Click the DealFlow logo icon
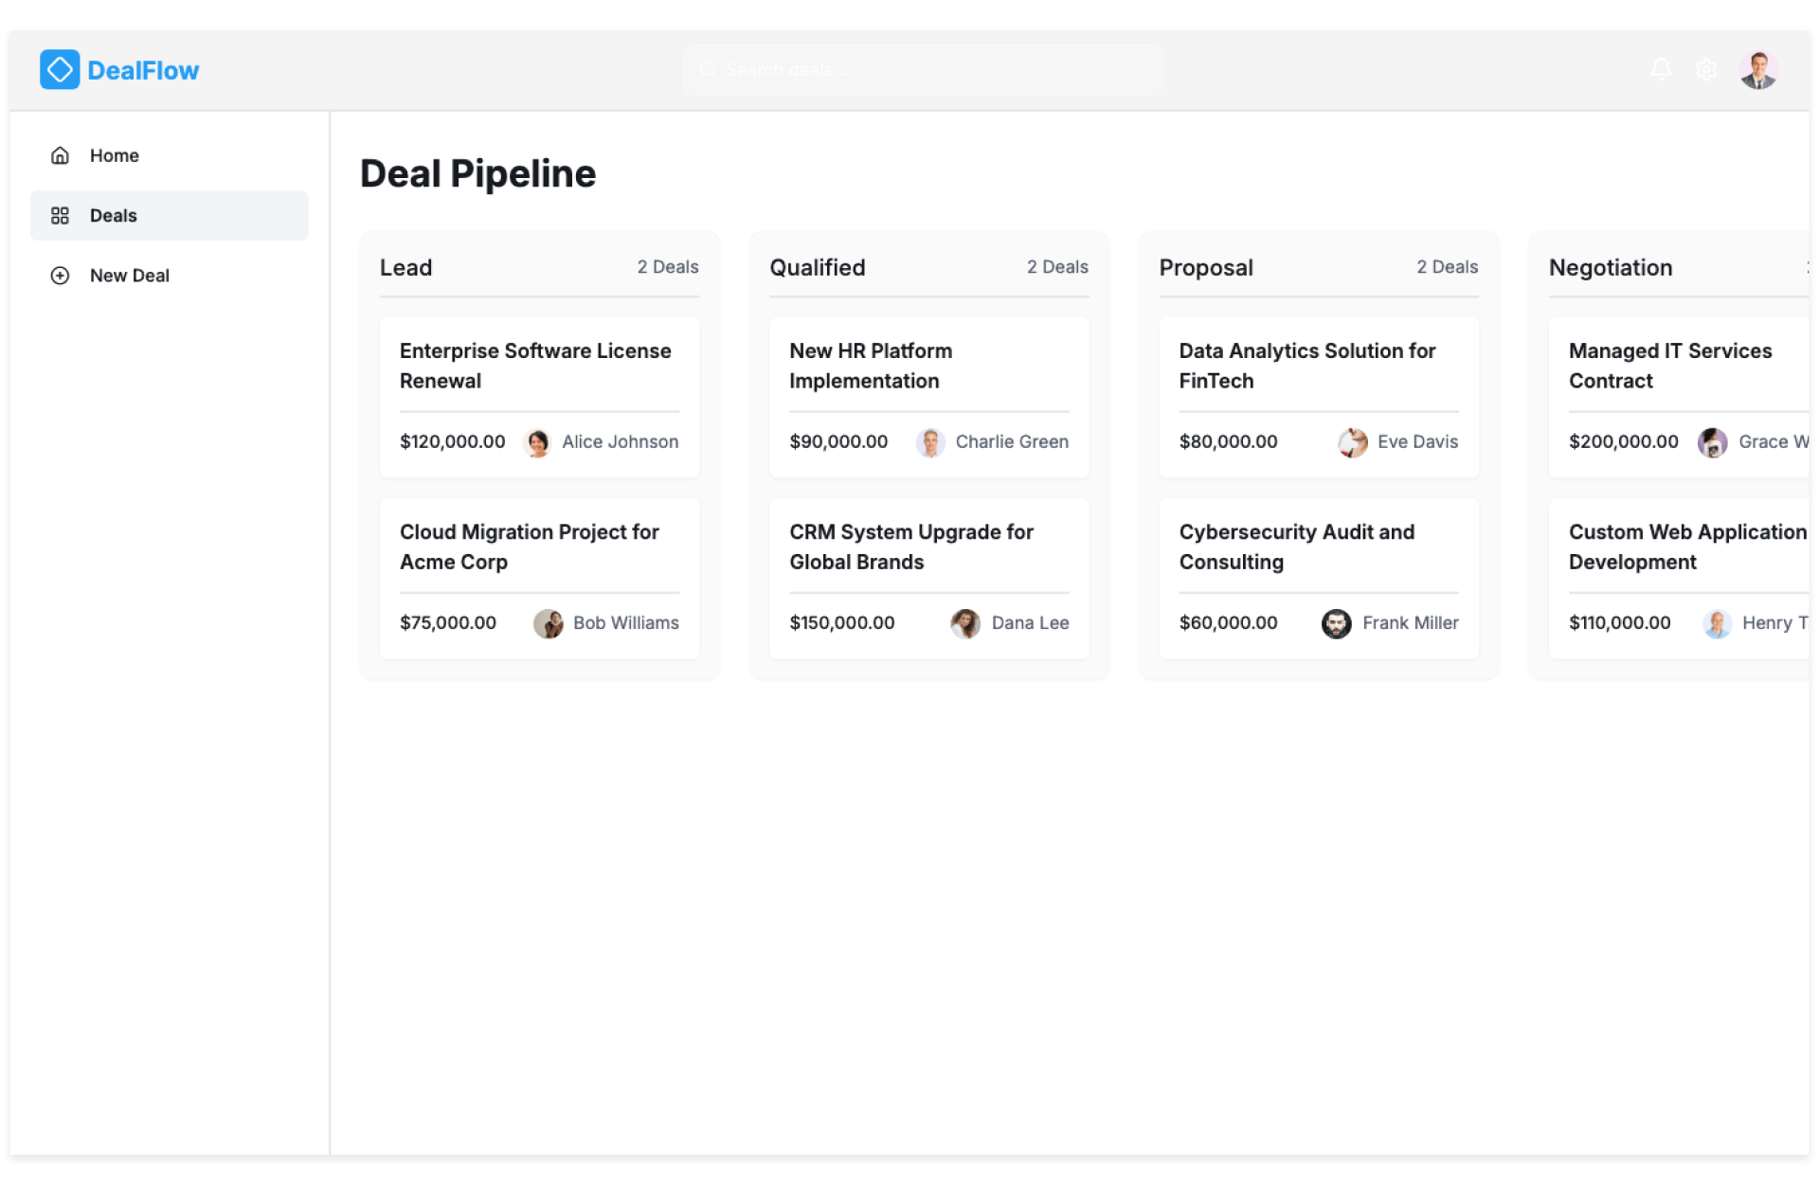Image resolution: width=1819 pixels, height=1182 pixels. [x=60, y=70]
